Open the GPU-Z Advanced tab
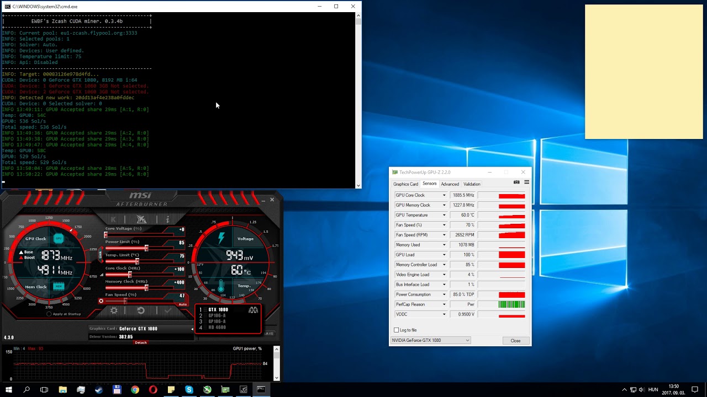This screenshot has width=707, height=397. [450, 184]
